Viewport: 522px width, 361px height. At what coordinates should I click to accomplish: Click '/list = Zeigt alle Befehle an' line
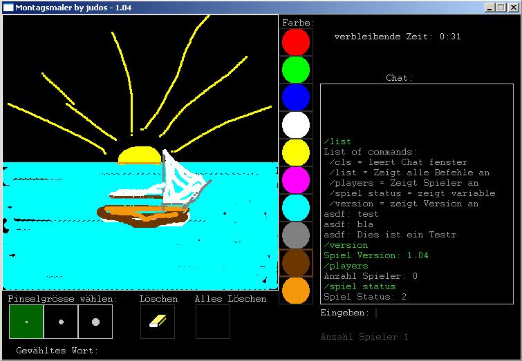(x=409, y=173)
